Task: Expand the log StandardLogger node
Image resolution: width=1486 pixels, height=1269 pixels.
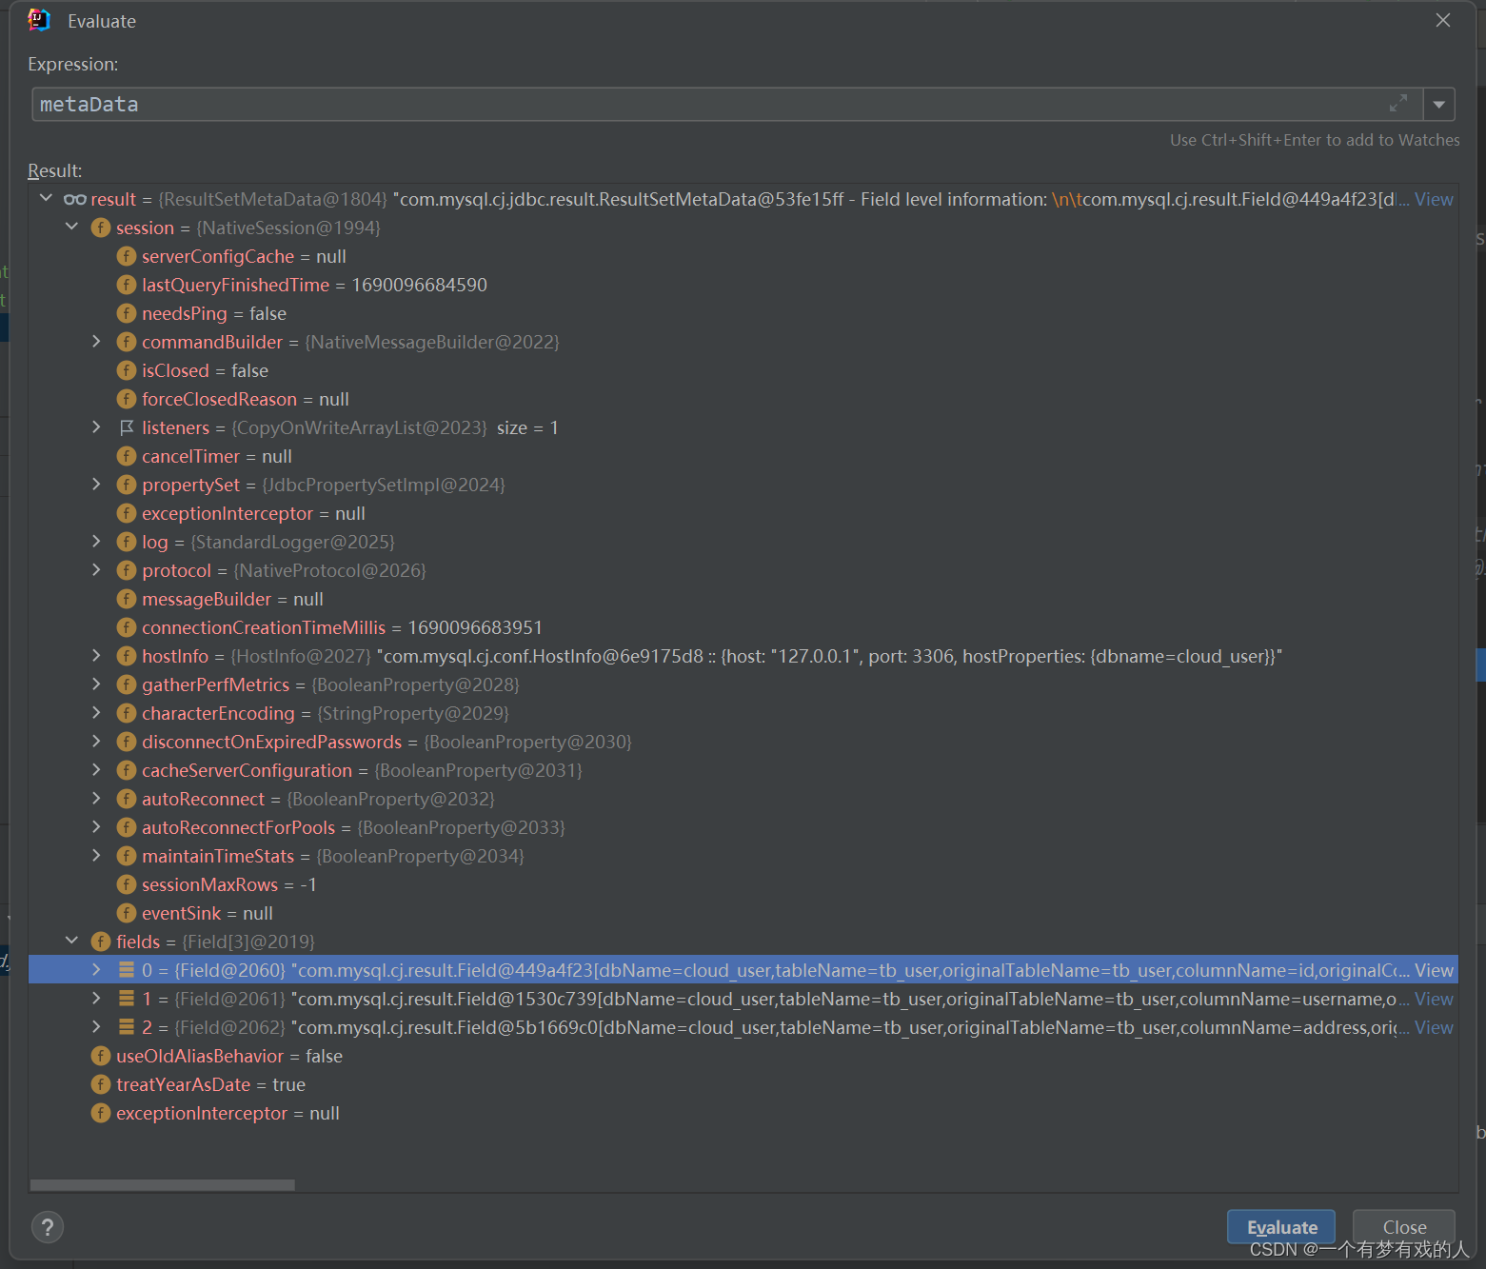Action: pos(96,541)
